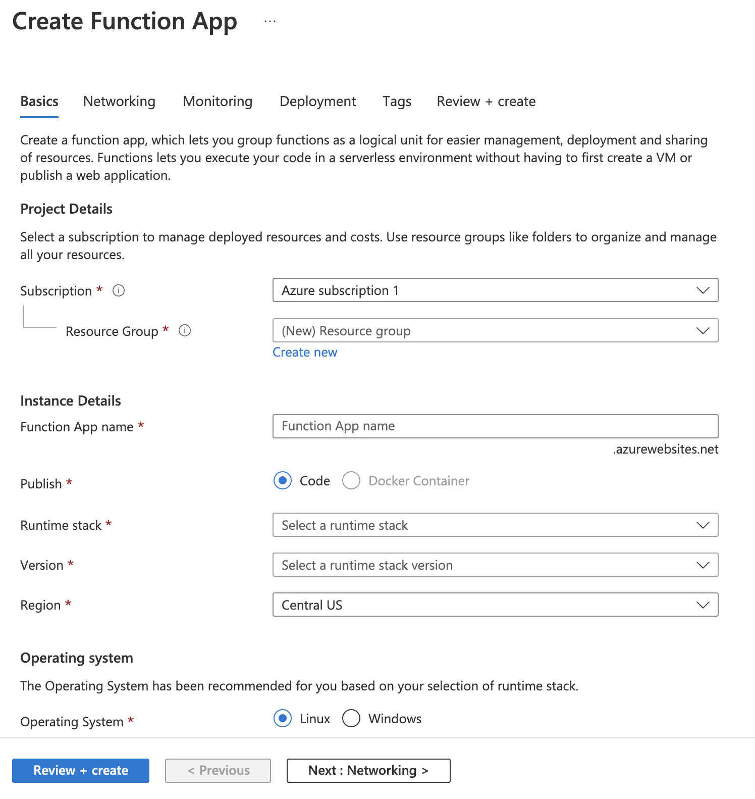Open the Deployment tab
The height and width of the screenshot is (799, 755).
(318, 102)
